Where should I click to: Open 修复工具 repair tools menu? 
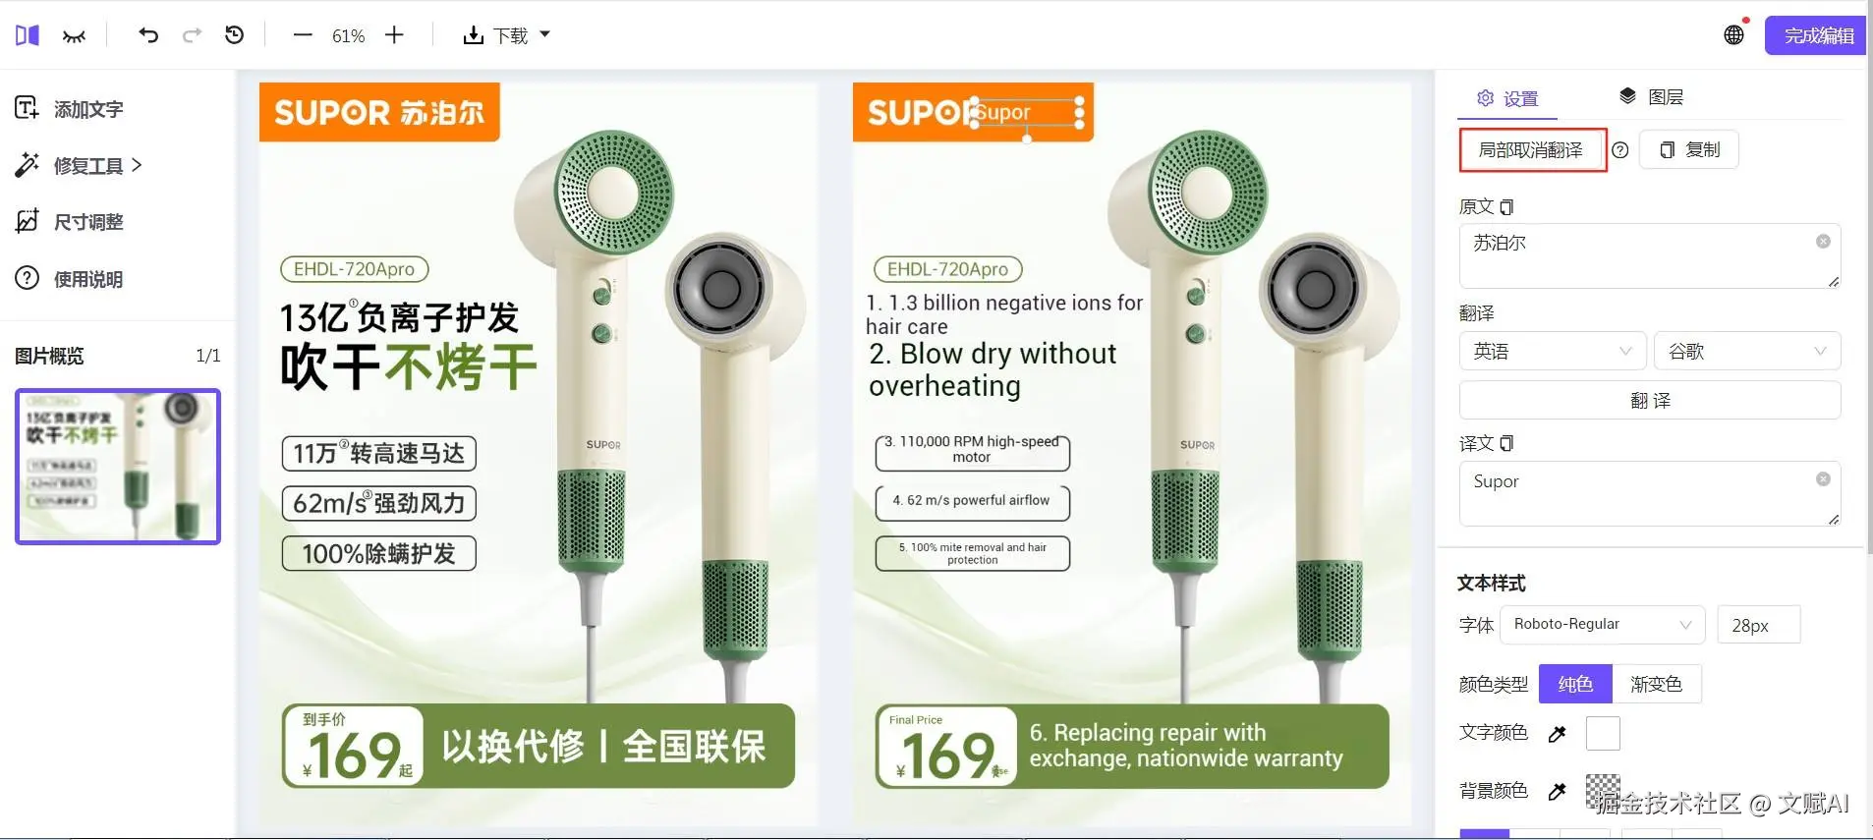pos(79,165)
